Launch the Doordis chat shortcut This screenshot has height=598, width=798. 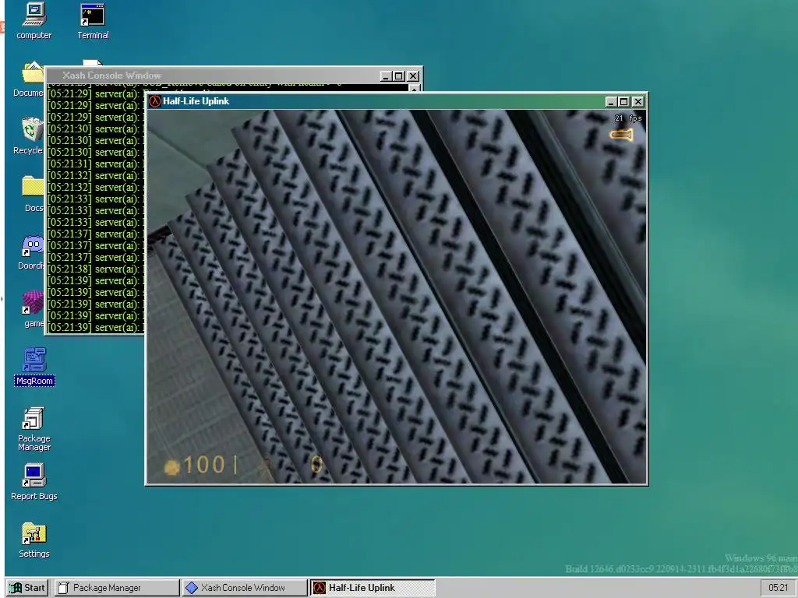coord(31,252)
